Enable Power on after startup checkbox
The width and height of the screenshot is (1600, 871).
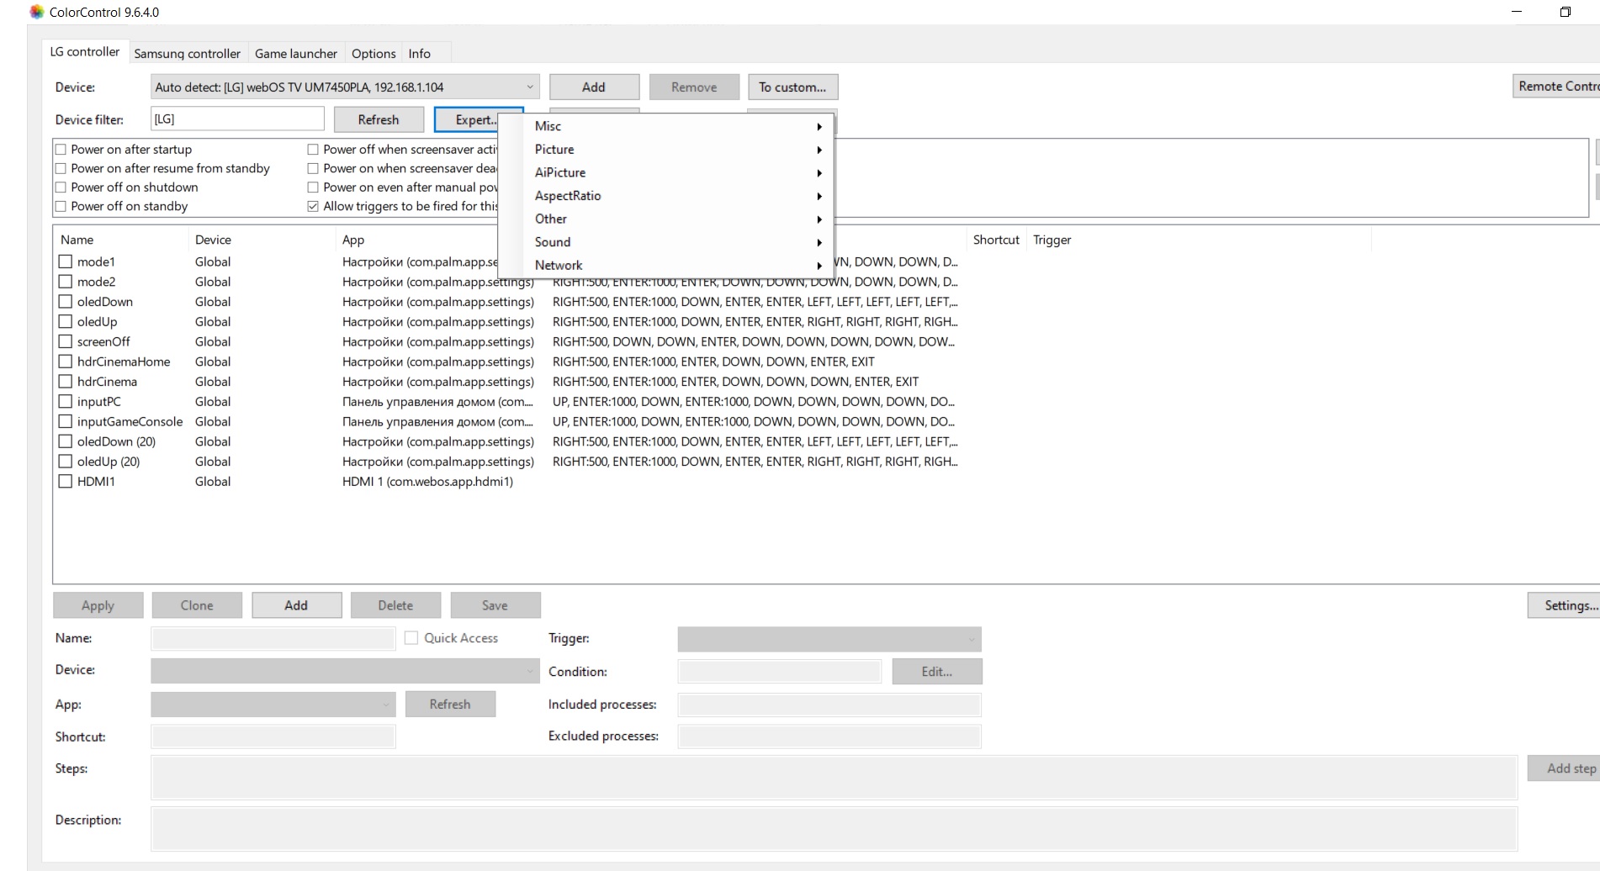(x=61, y=150)
